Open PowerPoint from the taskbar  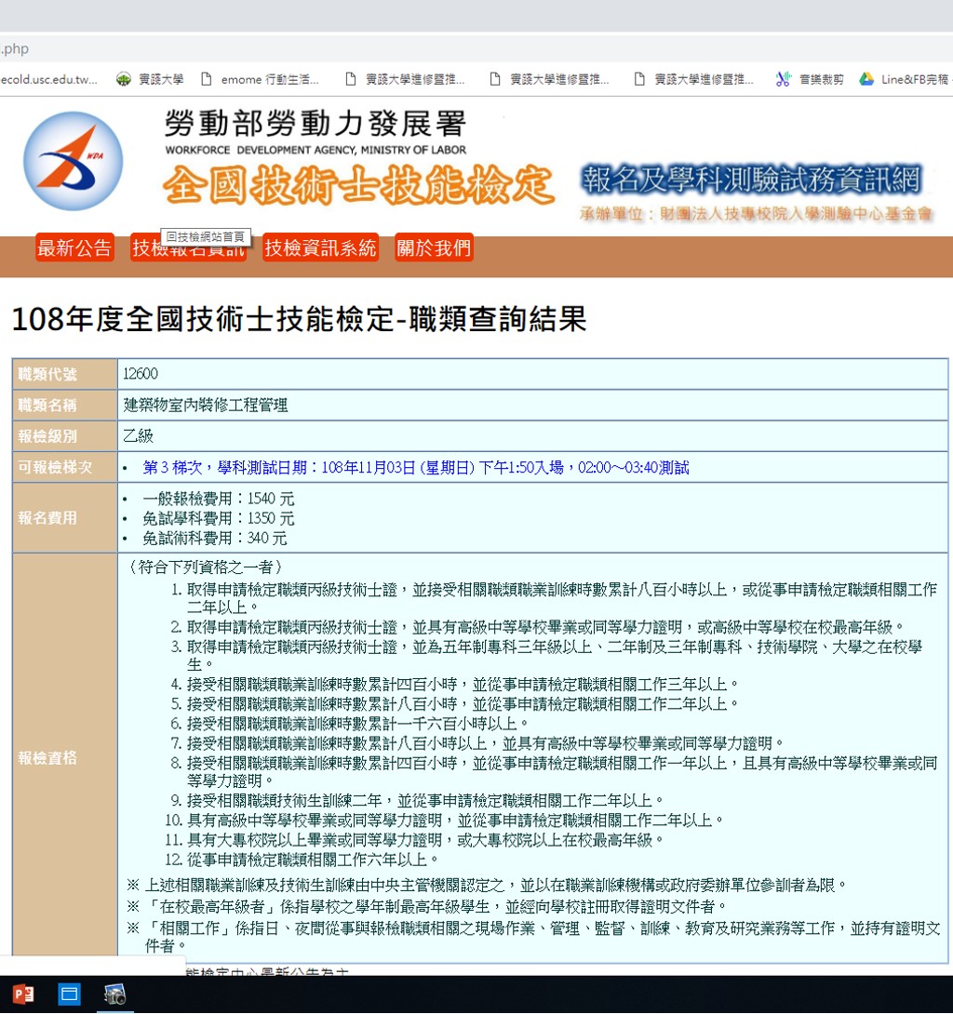pyautogui.click(x=23, y=994)
